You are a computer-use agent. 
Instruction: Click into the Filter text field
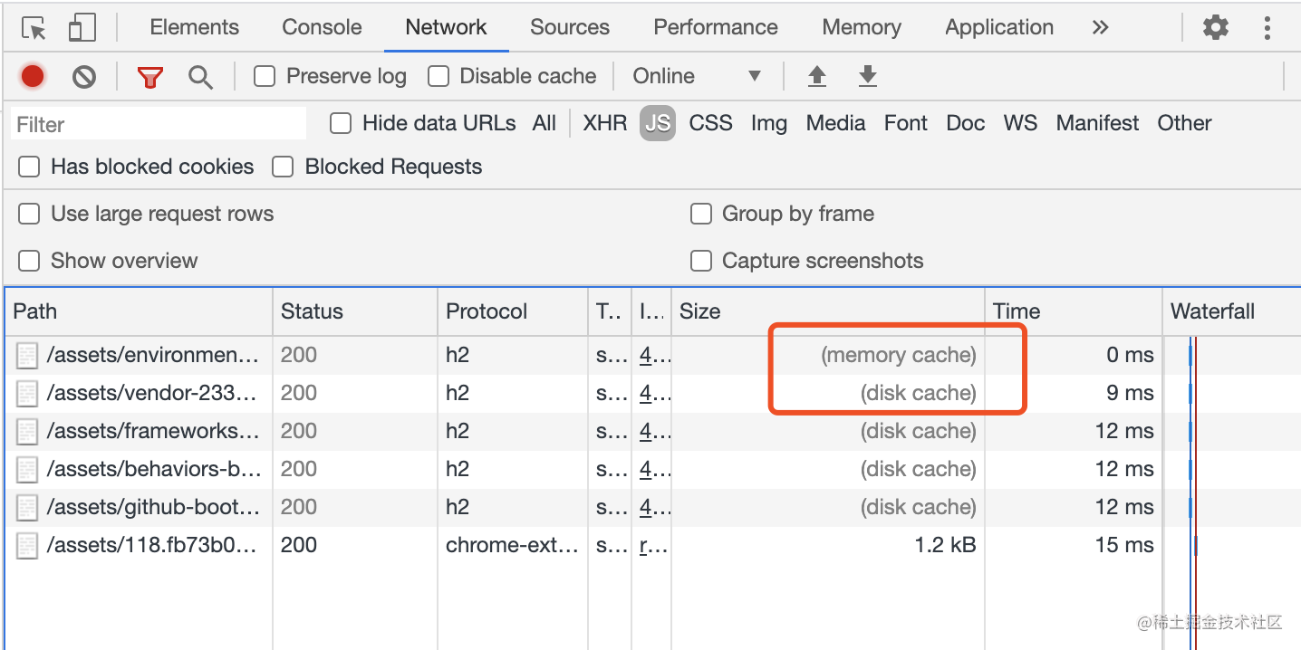(159, 124)
